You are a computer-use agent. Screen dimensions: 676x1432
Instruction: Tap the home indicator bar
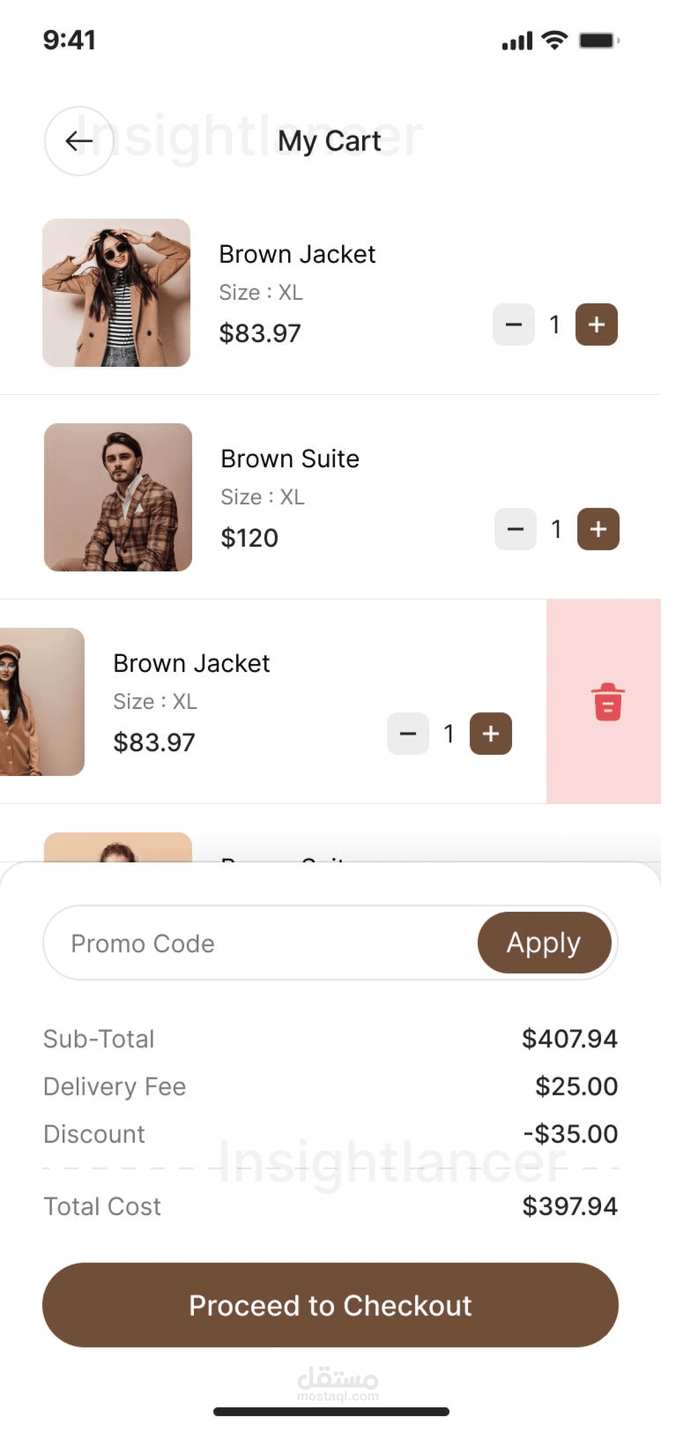pos(331,1412)
